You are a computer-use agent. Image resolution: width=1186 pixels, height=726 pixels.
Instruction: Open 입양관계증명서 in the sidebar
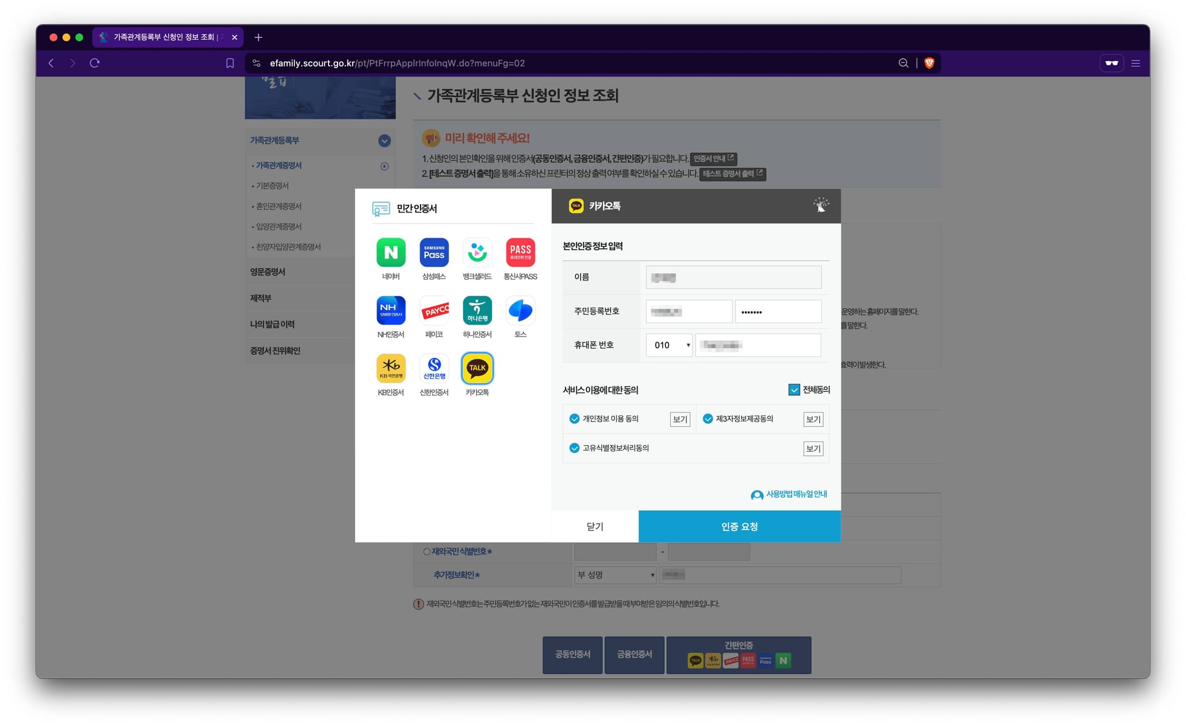[278, 227]
